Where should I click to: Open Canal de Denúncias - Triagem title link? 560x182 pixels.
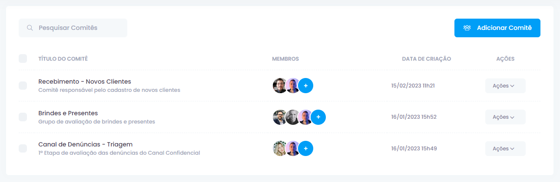tap(85, 144)
